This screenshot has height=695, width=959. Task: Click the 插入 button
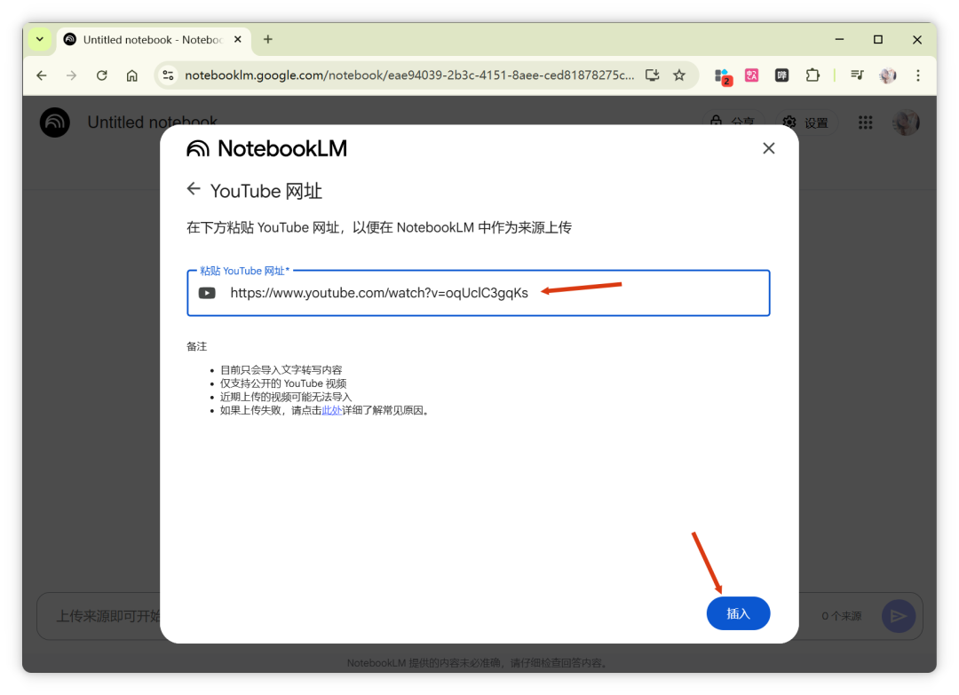738,613
